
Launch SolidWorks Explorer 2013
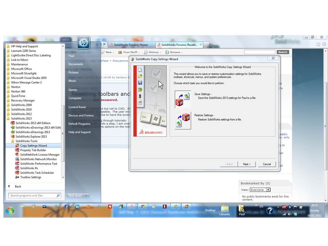click(x=29, y=137)
